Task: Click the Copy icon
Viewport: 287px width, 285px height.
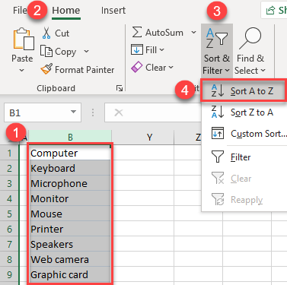Action: click(x=46, y=51)
